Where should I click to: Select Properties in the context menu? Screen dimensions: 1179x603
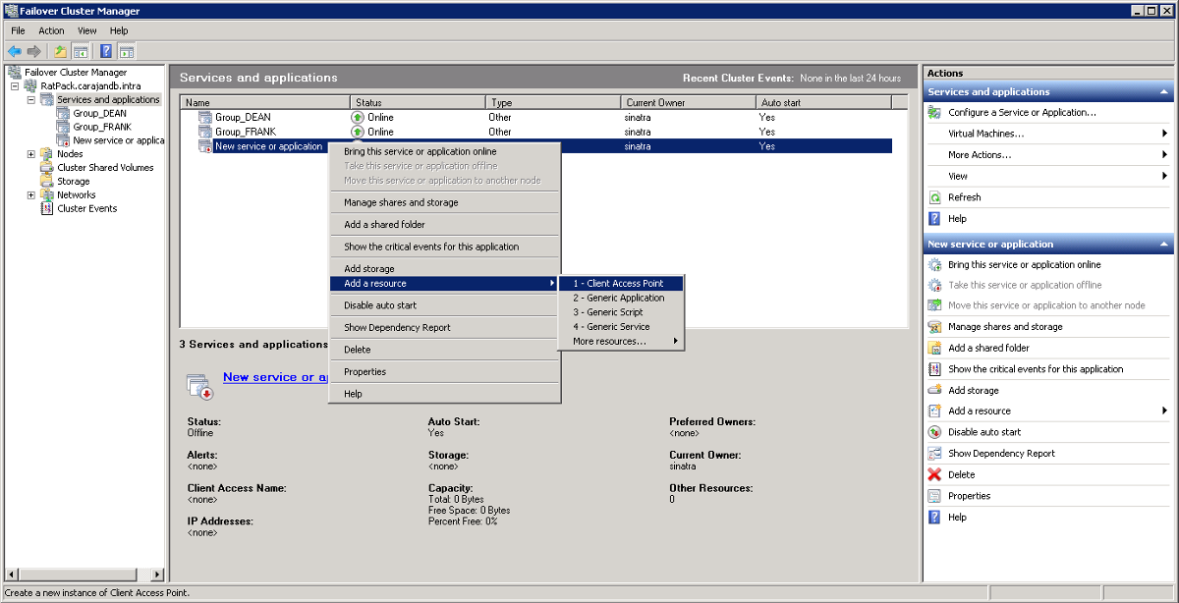point(444,372)
